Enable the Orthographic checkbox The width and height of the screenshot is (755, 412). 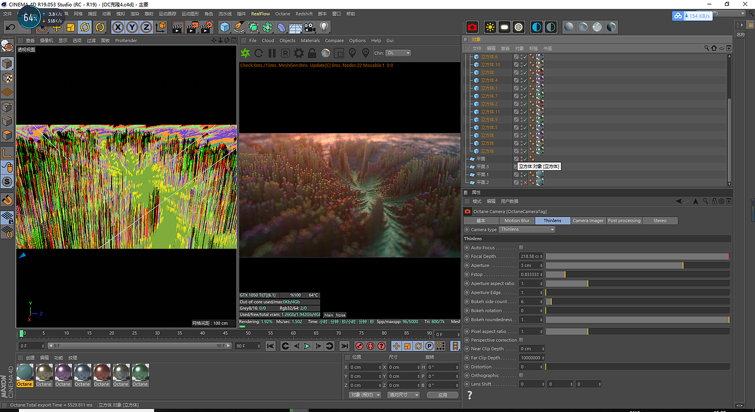click(x=521, y=375)
